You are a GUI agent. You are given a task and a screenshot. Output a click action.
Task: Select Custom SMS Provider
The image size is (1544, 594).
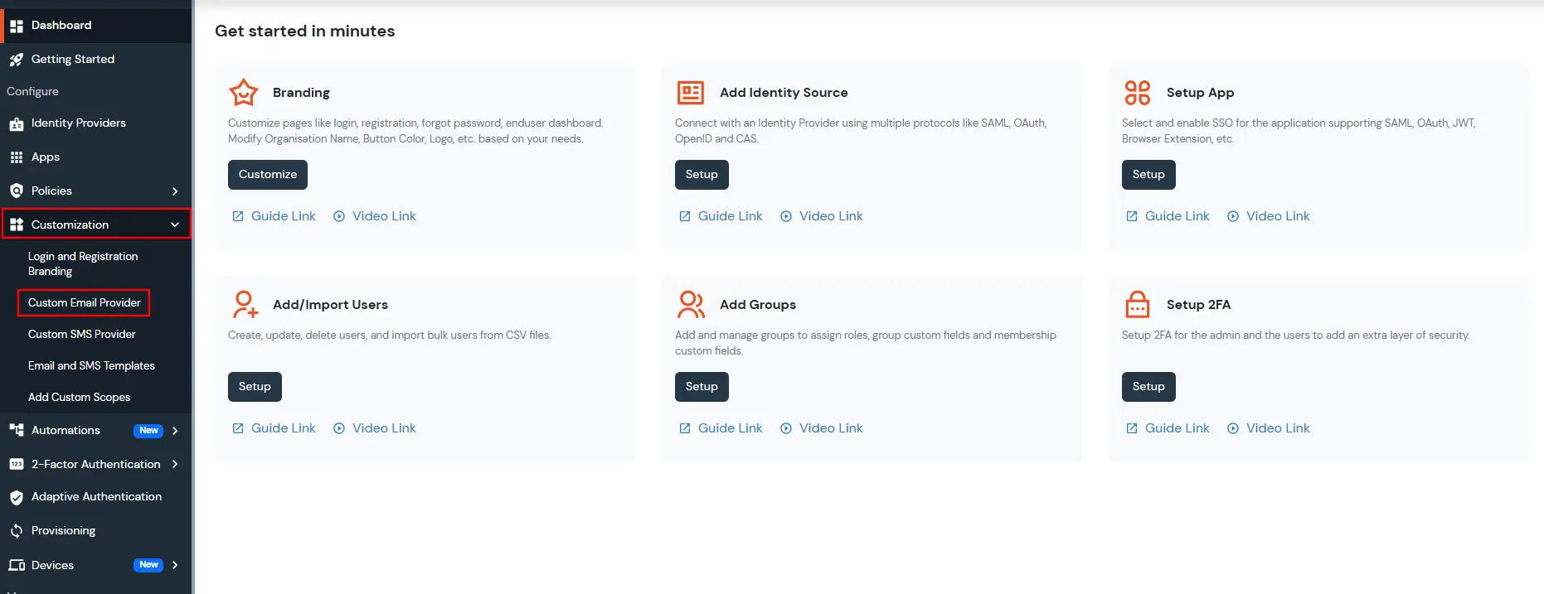(x=81, y=334)
